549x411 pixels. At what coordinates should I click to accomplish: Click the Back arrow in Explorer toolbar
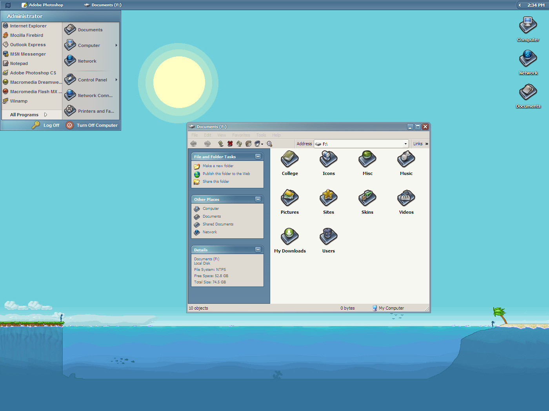click(x=194, y=144)
